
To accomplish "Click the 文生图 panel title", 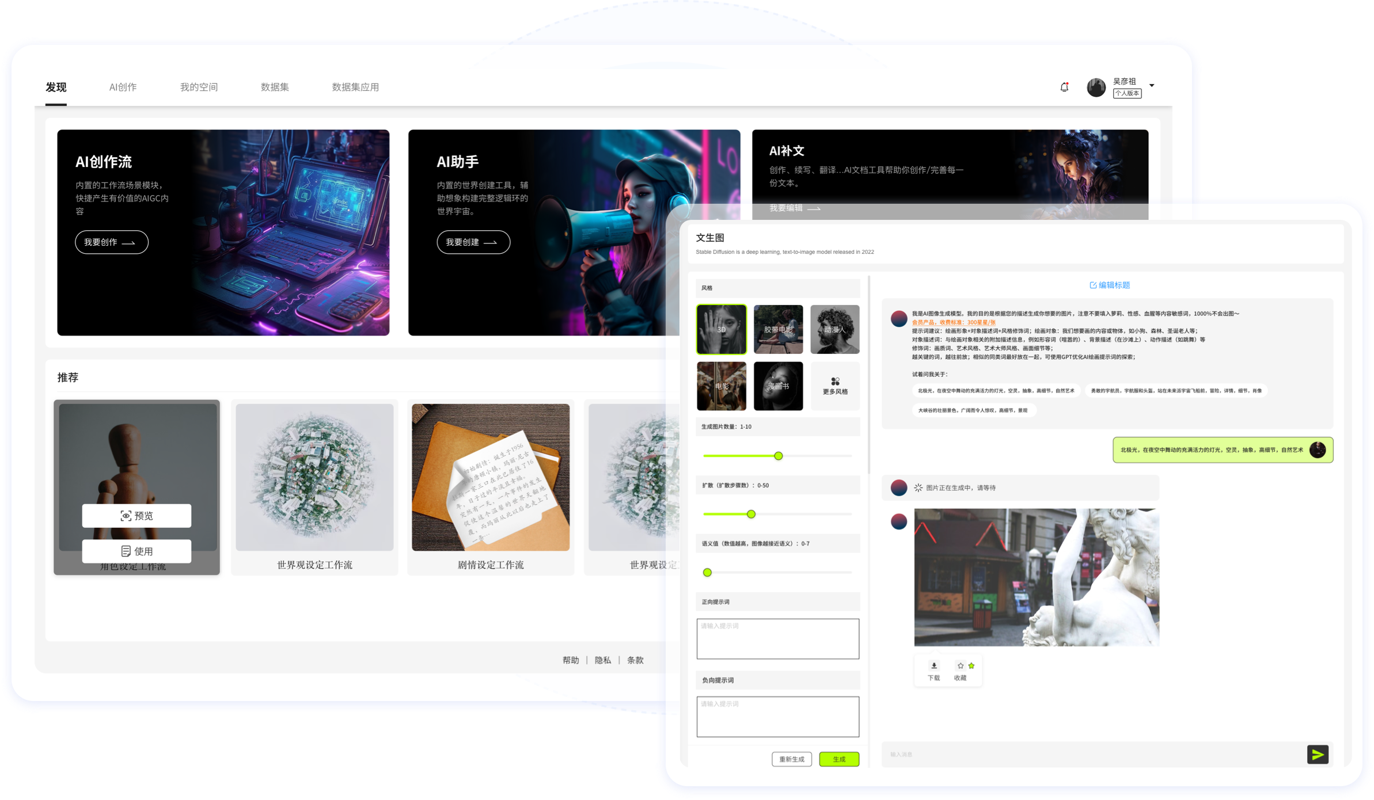I will pos(710,238).
